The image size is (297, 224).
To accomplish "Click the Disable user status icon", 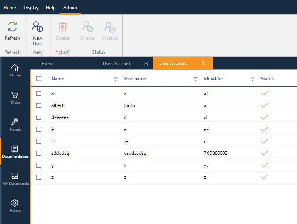I will pos(110,27).
